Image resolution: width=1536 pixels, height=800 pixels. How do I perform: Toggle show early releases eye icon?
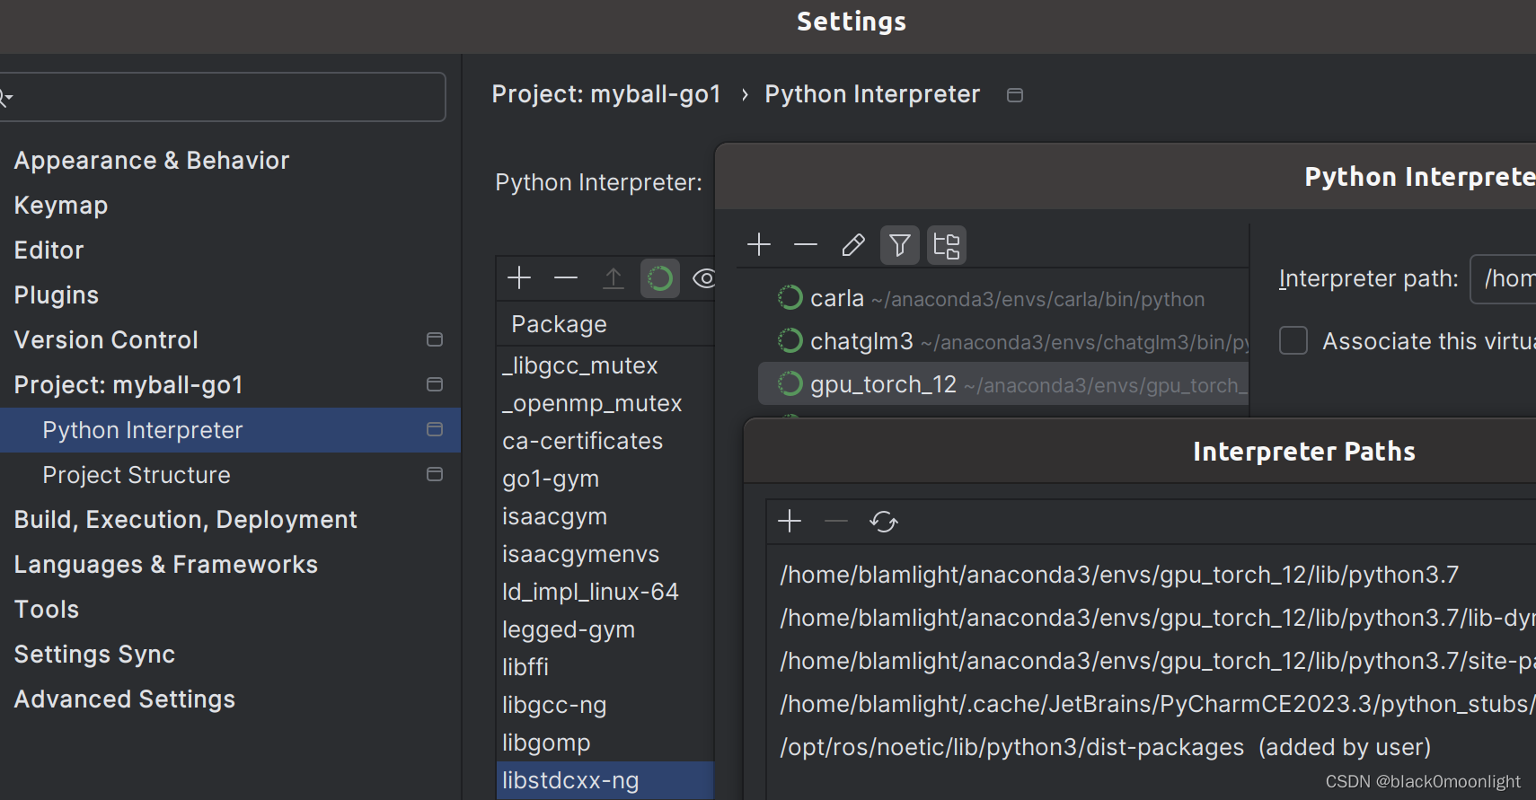705,278
